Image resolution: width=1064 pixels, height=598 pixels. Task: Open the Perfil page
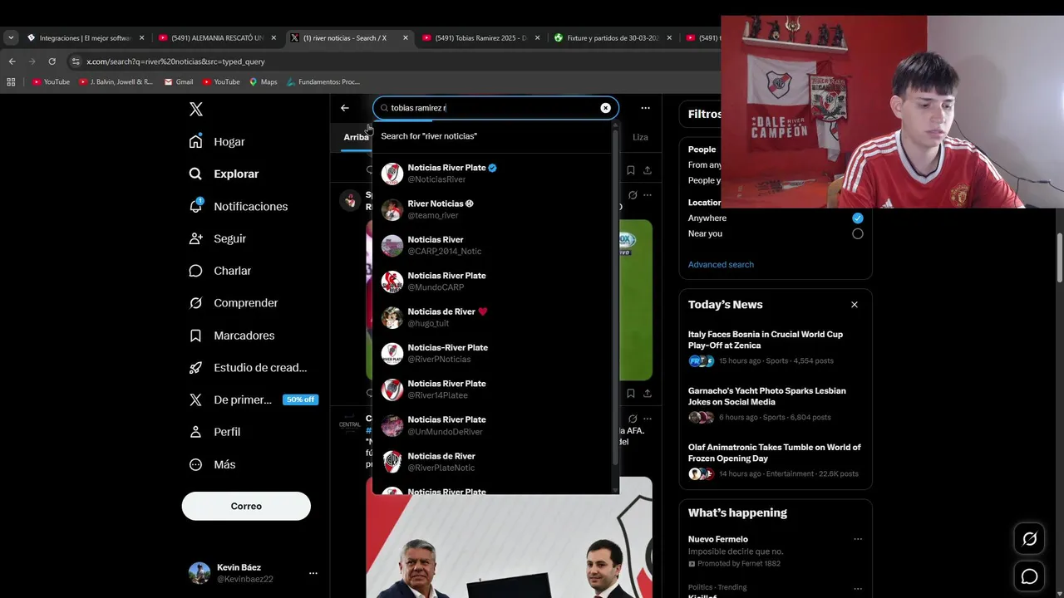[214, 432]
